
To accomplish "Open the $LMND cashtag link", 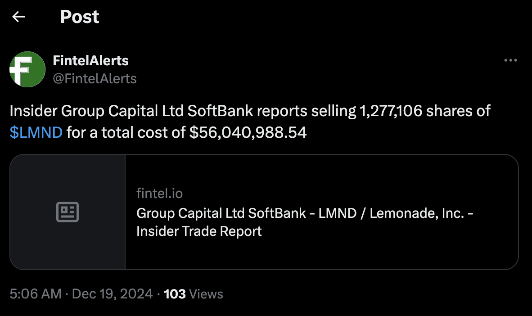I will coord(36,132).
